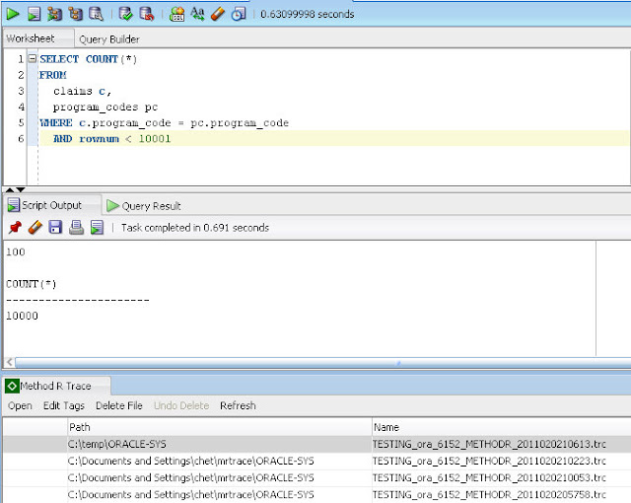Click the Rollback icon in the worksheet toolbar

[x=146, y=14]
